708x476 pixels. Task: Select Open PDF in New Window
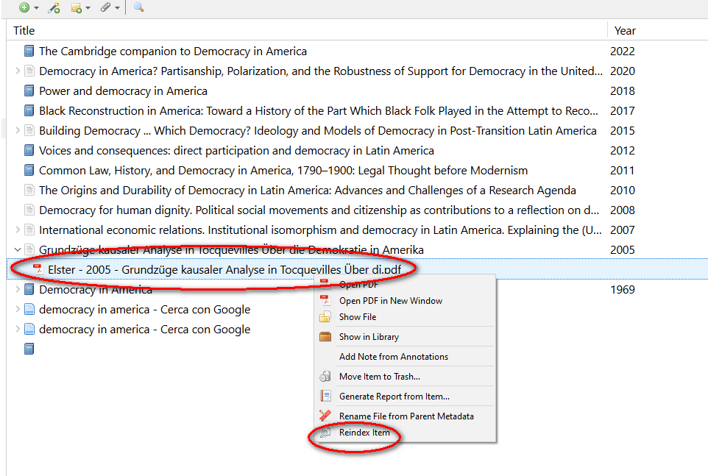tap(390, 300)
